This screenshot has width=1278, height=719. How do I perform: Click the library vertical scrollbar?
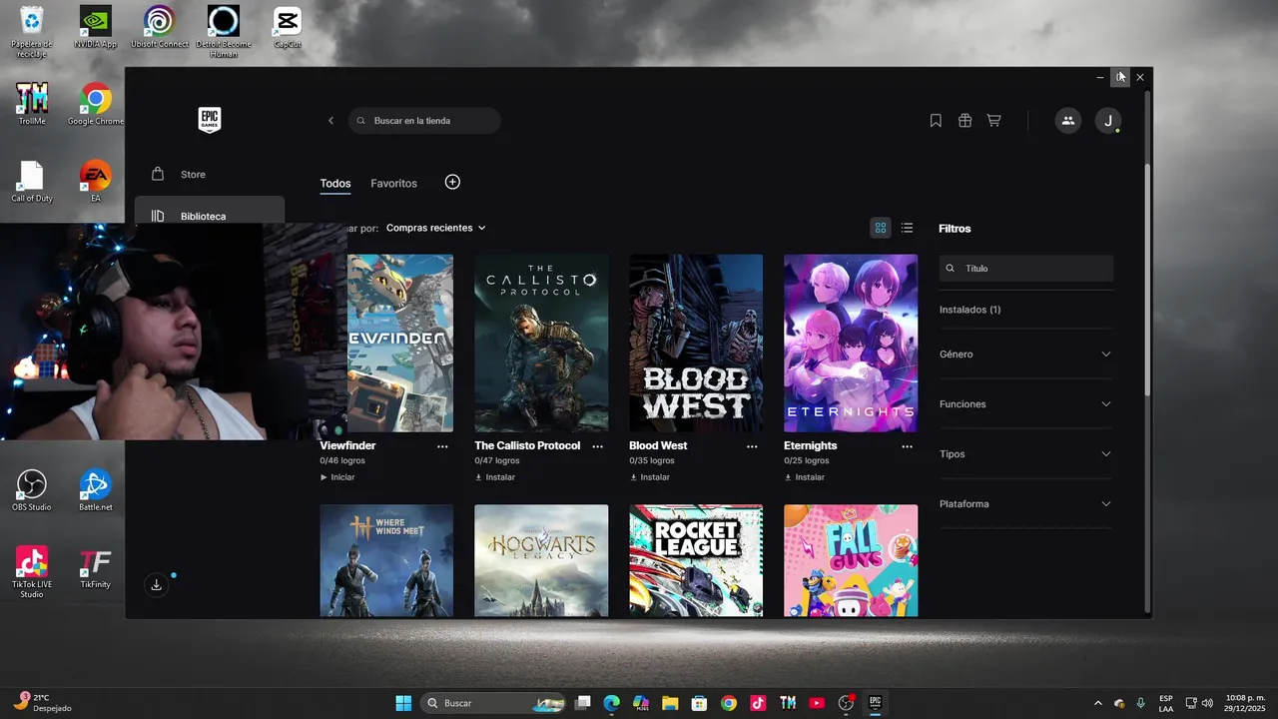pyautogui.click(x=1147, y=280)
